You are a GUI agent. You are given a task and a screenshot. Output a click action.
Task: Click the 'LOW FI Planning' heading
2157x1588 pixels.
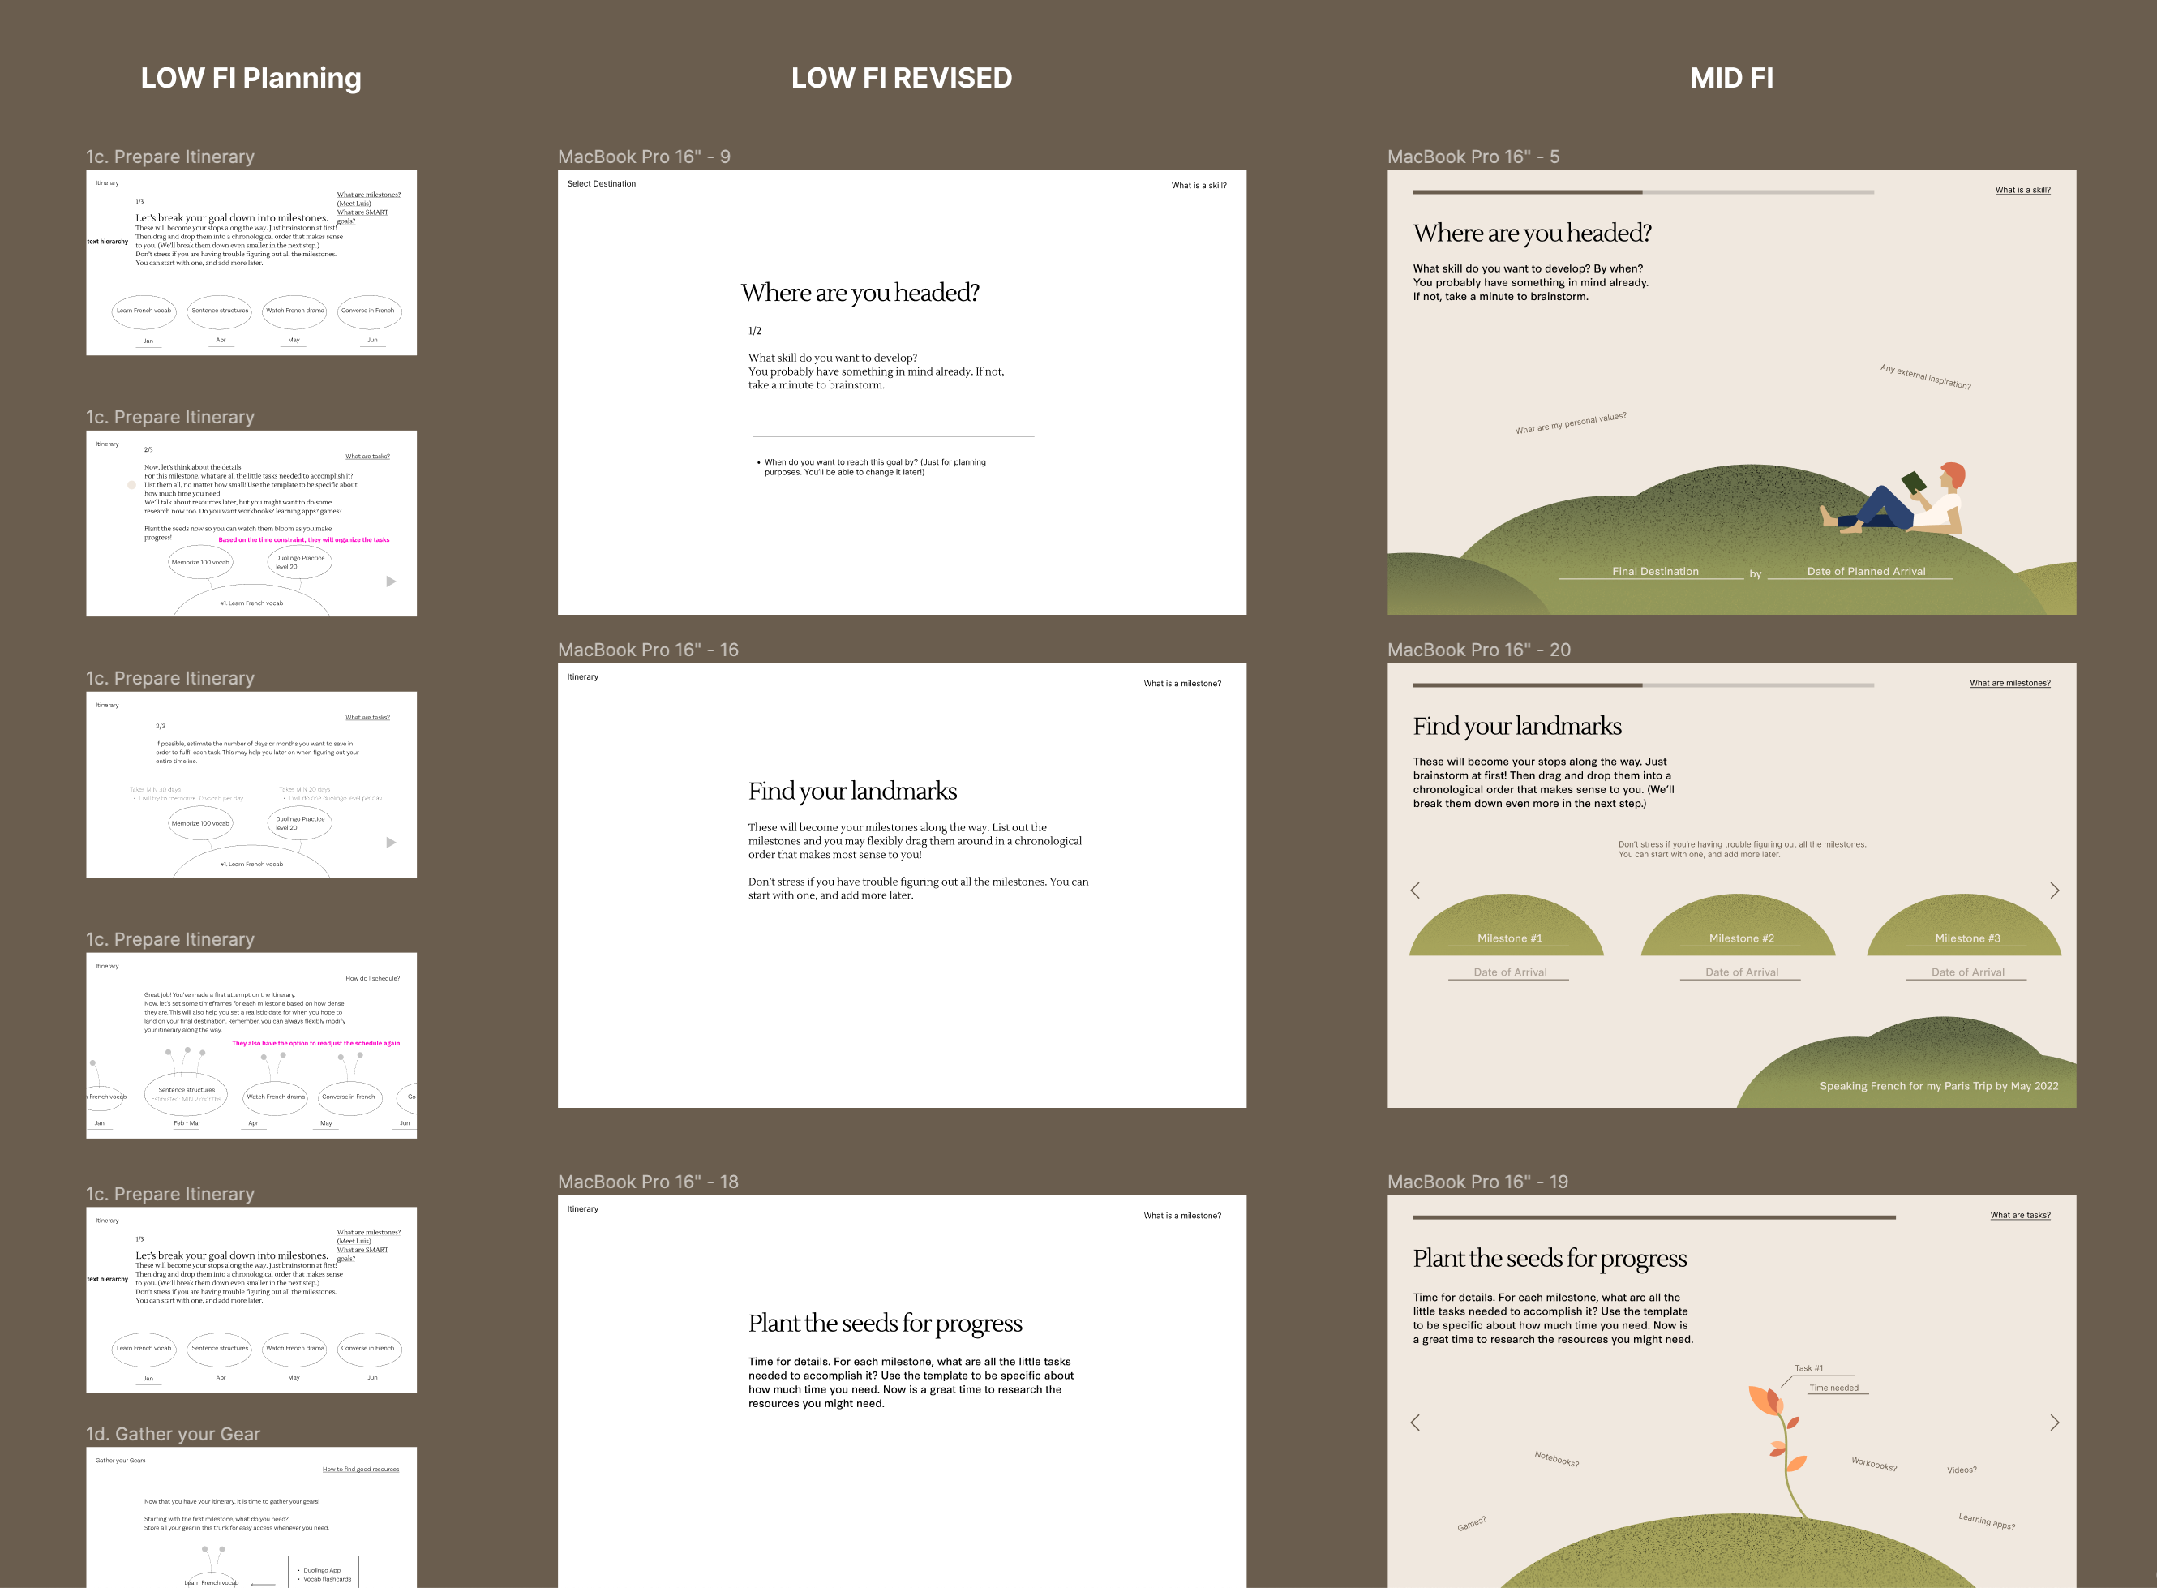pyautogui.click(x=251, y=78)
